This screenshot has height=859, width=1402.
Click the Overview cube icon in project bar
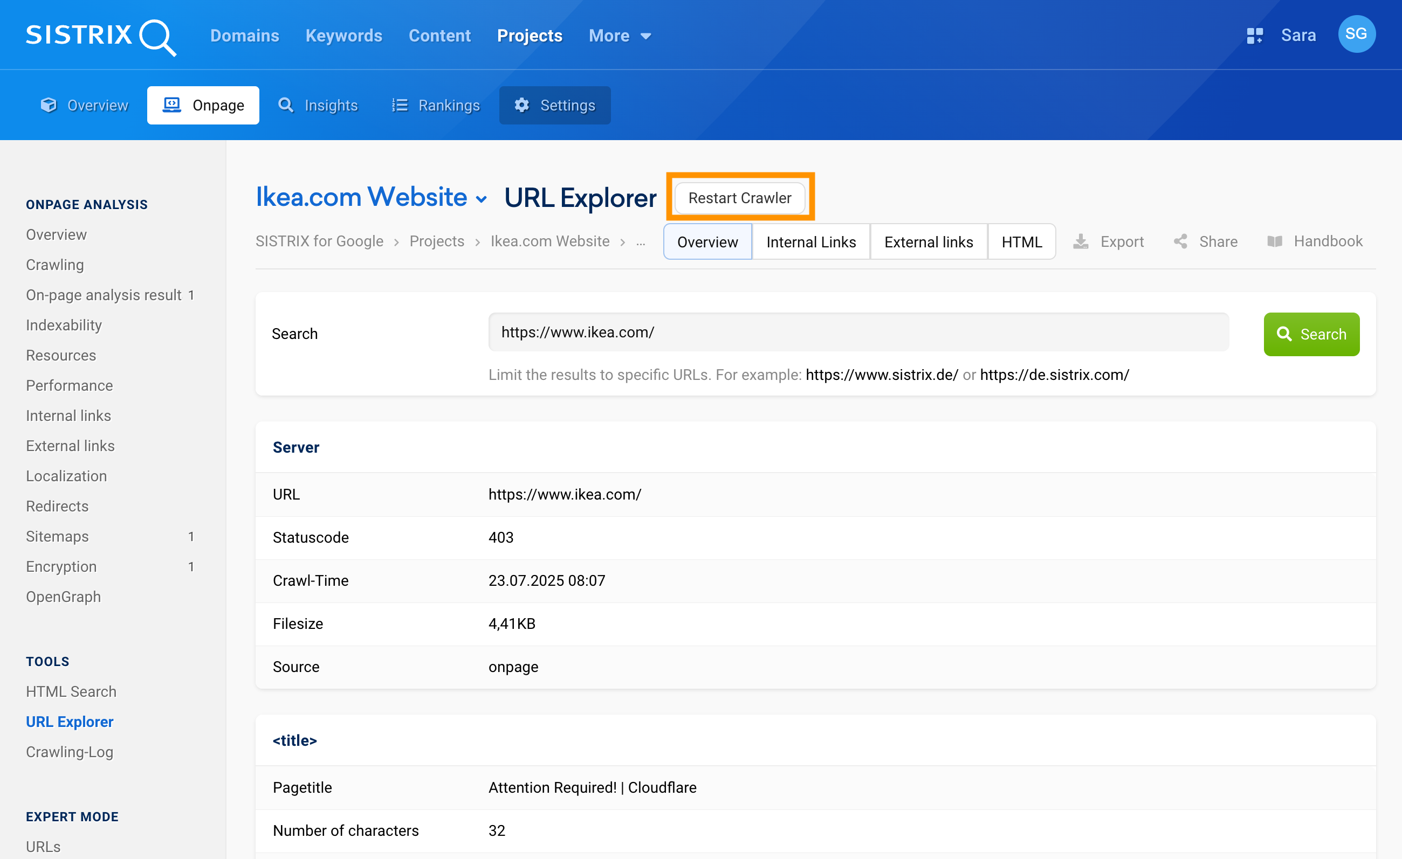[x=49, y=105]
